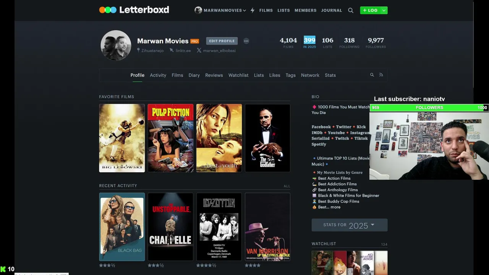Viewport: 489px width, 275px height.
Task: Open The Unstoppable Chappelle poster
Action: (x=170, y=227)
